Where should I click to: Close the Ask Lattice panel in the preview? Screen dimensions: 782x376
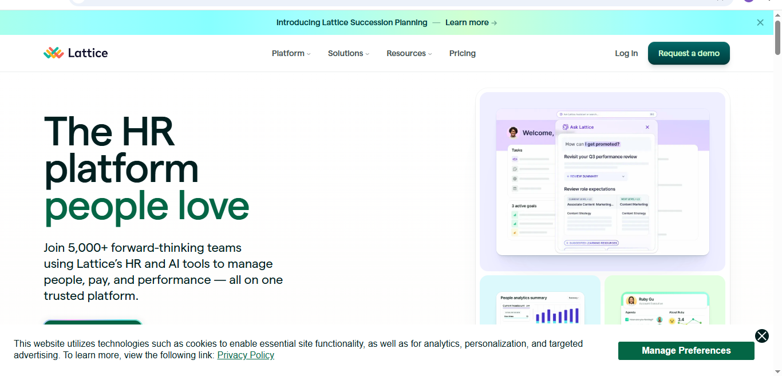point(647,127)
